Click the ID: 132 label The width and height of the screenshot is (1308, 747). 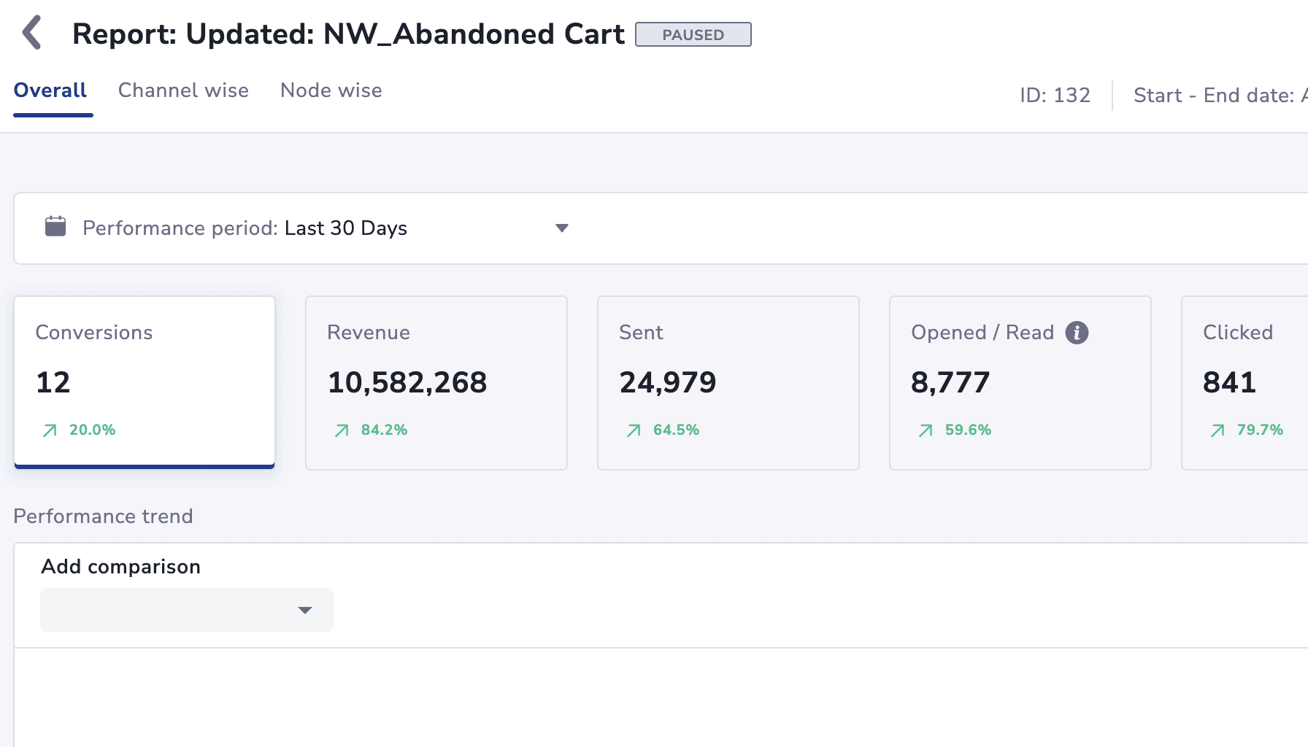(x=1055, y=96)
